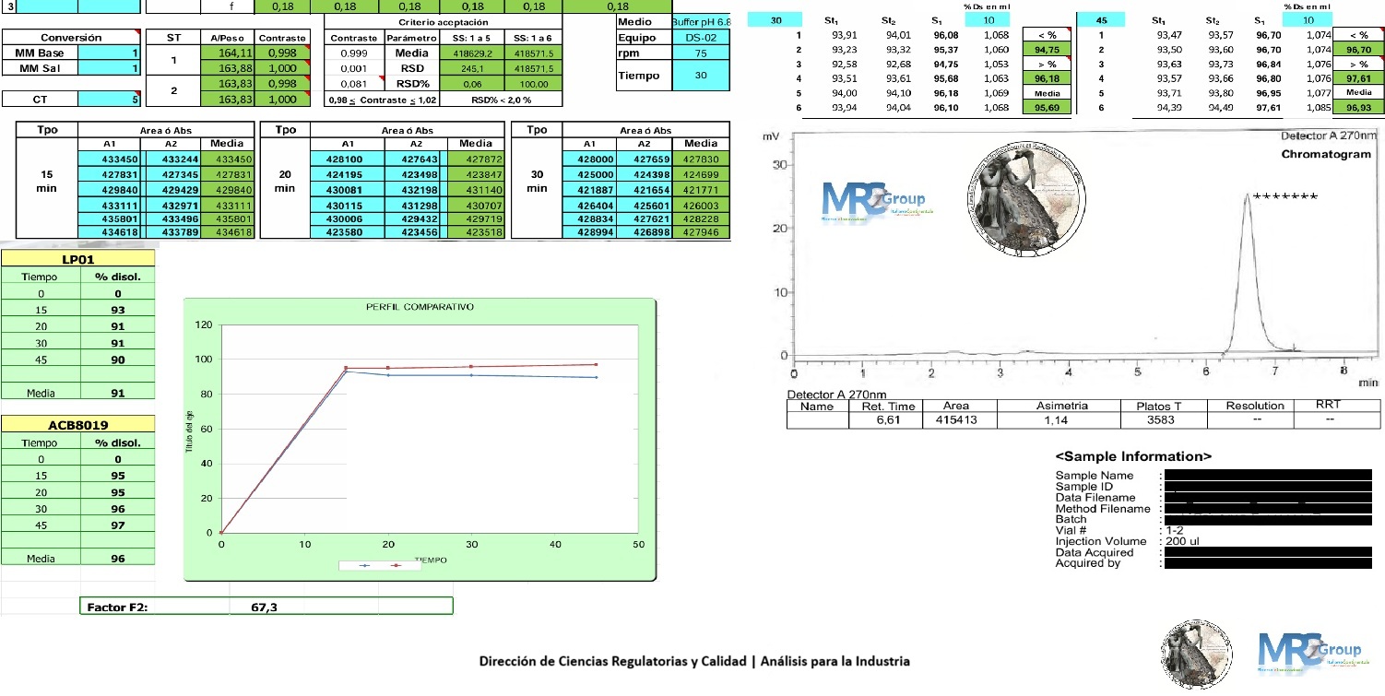This screenshot has height=696, width=1385.
Task: Select the S1 value 96,08
Action: (946, 35)
